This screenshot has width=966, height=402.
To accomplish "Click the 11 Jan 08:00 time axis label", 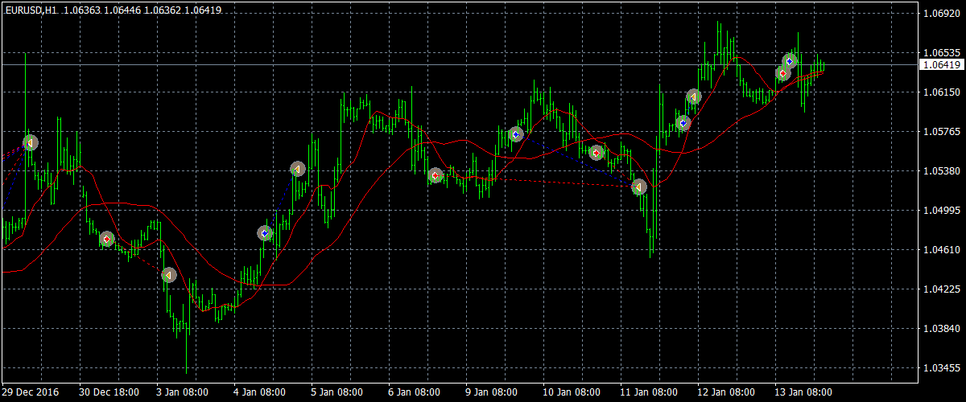I will pyautogui.click(x=649, y=392).
